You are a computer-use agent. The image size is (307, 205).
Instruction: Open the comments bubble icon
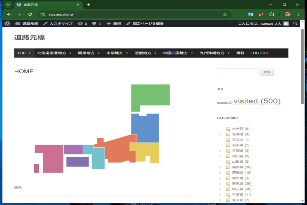(96, 23)
